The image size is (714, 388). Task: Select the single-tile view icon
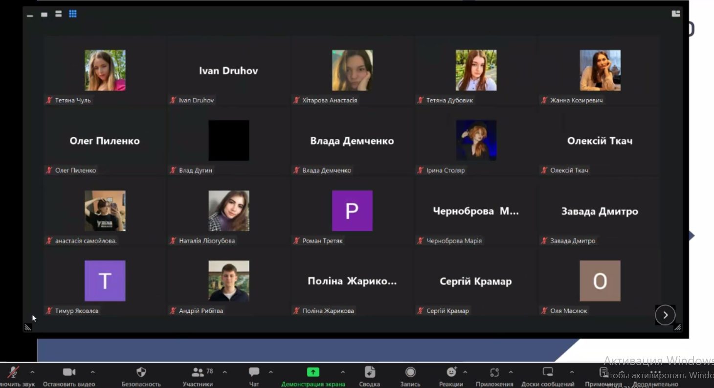pyautogui.click(x=44, y=15)
